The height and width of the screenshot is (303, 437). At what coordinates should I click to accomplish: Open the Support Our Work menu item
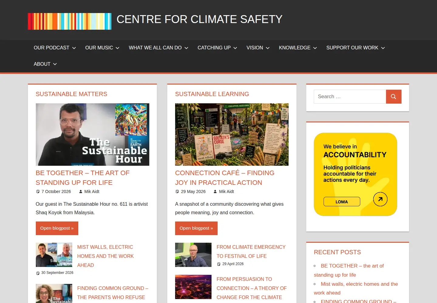352,48
